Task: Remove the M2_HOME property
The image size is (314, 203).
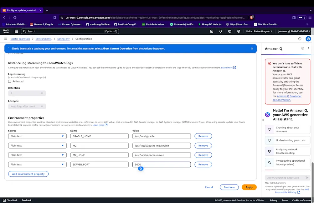Action: pos(203,155)
